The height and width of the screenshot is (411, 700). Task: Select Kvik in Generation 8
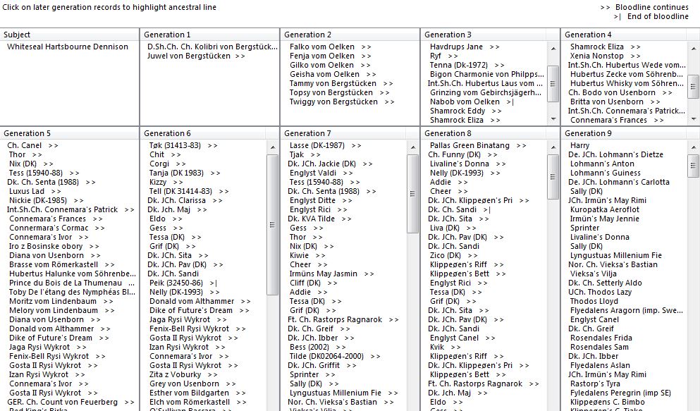click(x=445, y=347)
